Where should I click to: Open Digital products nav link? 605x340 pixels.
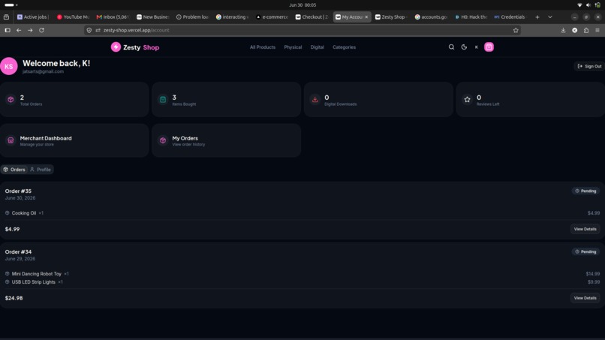[x=318, y=47]
